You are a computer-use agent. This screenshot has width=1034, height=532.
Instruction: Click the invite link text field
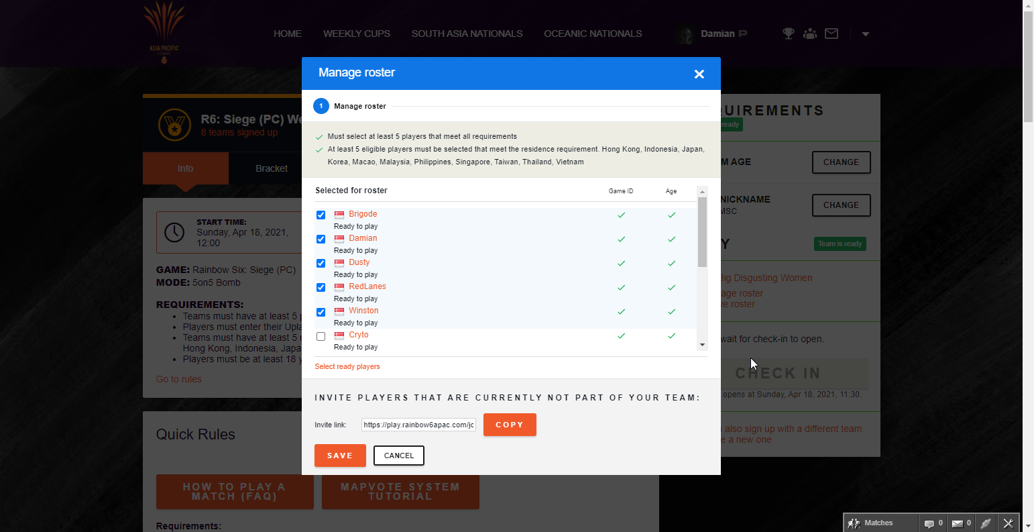pyautogui.click(x=418, y=425)
